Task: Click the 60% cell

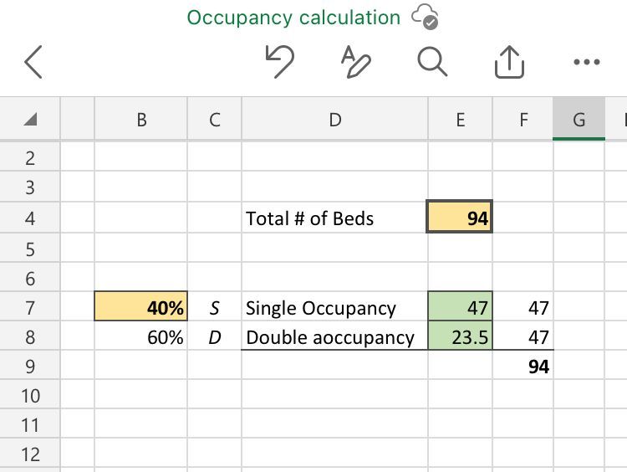Action: pos(141,337)
